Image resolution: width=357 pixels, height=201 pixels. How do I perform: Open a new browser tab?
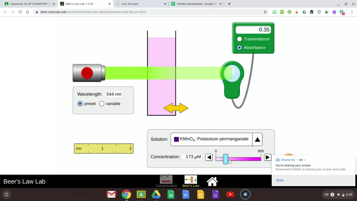229,4
